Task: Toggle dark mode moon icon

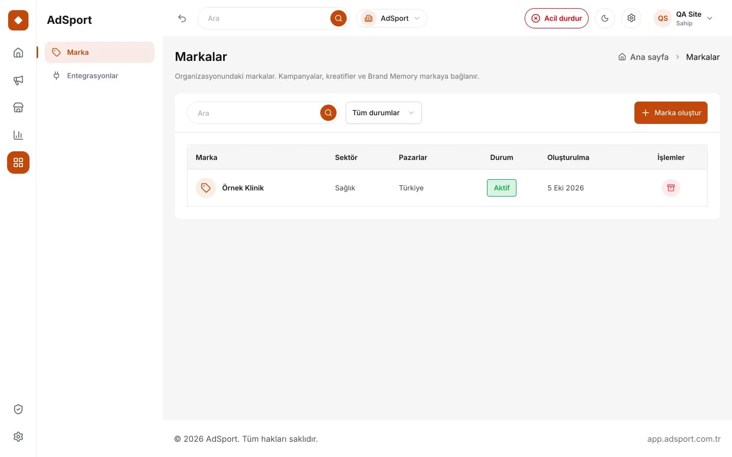Action: click(x=605, y=18)
